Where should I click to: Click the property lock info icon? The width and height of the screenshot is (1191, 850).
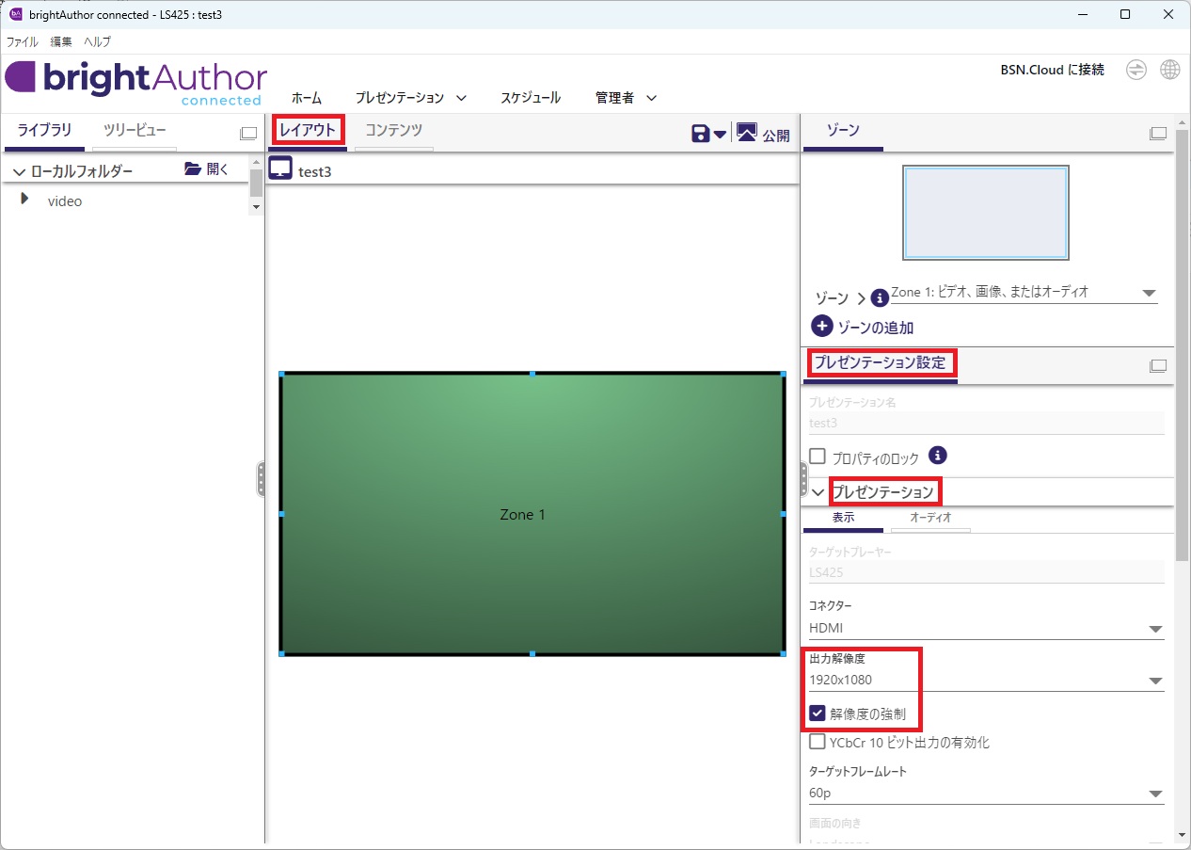(x=937, y=456)
